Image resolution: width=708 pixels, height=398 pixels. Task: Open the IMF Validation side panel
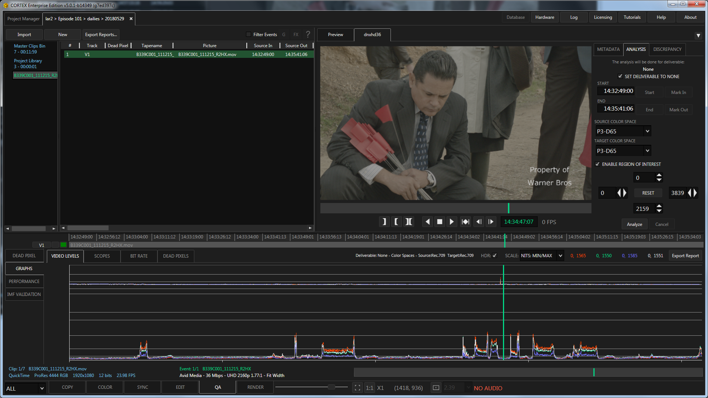point(24,294)
